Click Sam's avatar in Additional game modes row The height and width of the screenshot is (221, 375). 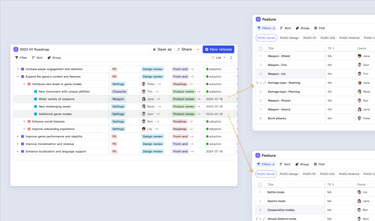click(x=144, y=114)
